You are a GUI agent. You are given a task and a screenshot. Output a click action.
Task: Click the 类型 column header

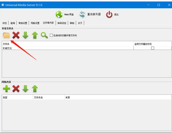point(18,97)
